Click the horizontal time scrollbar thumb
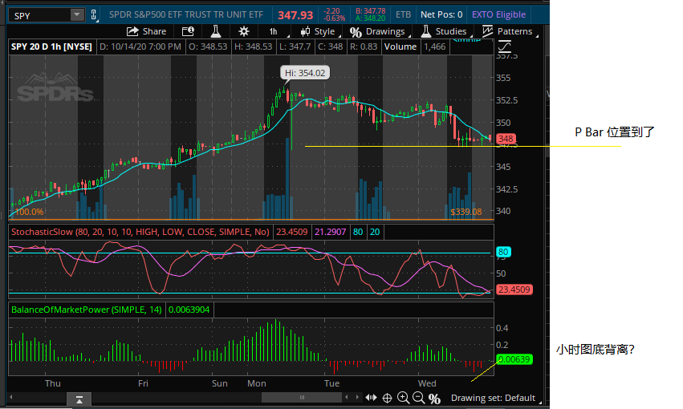 coord(302,397)
